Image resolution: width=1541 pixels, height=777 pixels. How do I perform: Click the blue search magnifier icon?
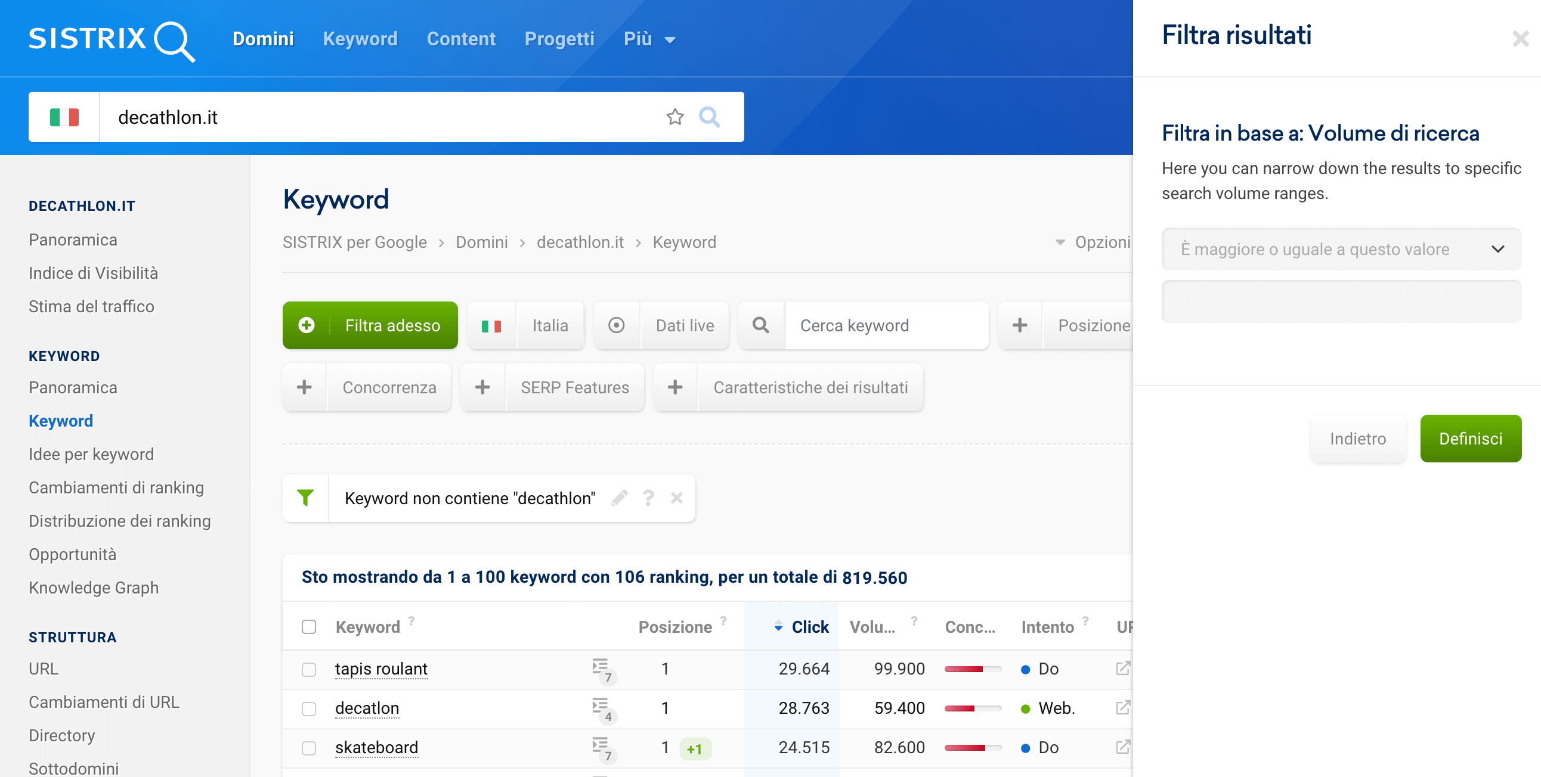(709, 117)
